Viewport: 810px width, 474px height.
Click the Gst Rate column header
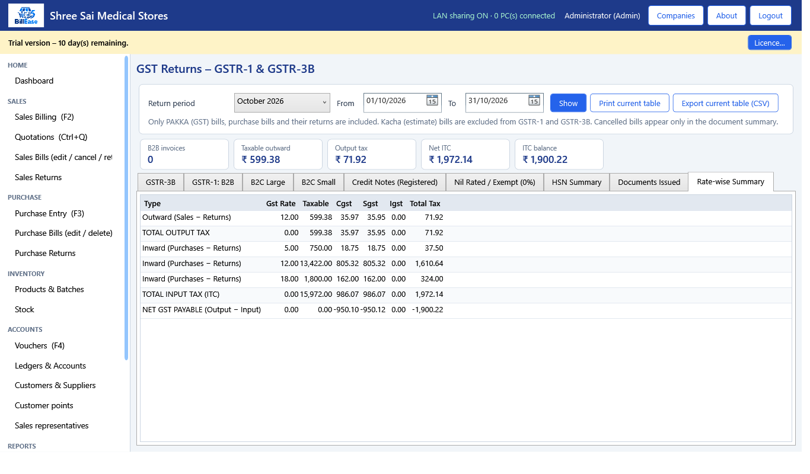[x=281, y=203]
